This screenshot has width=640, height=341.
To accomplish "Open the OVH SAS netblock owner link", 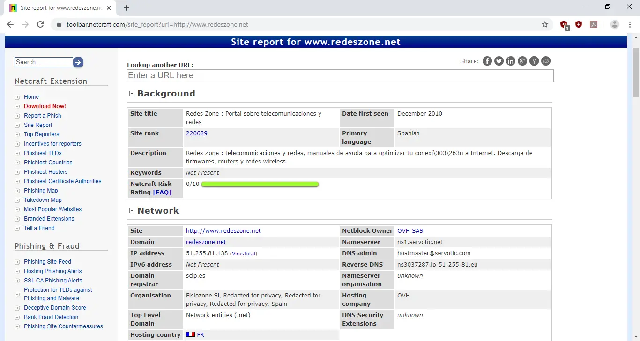I will 410,231.
